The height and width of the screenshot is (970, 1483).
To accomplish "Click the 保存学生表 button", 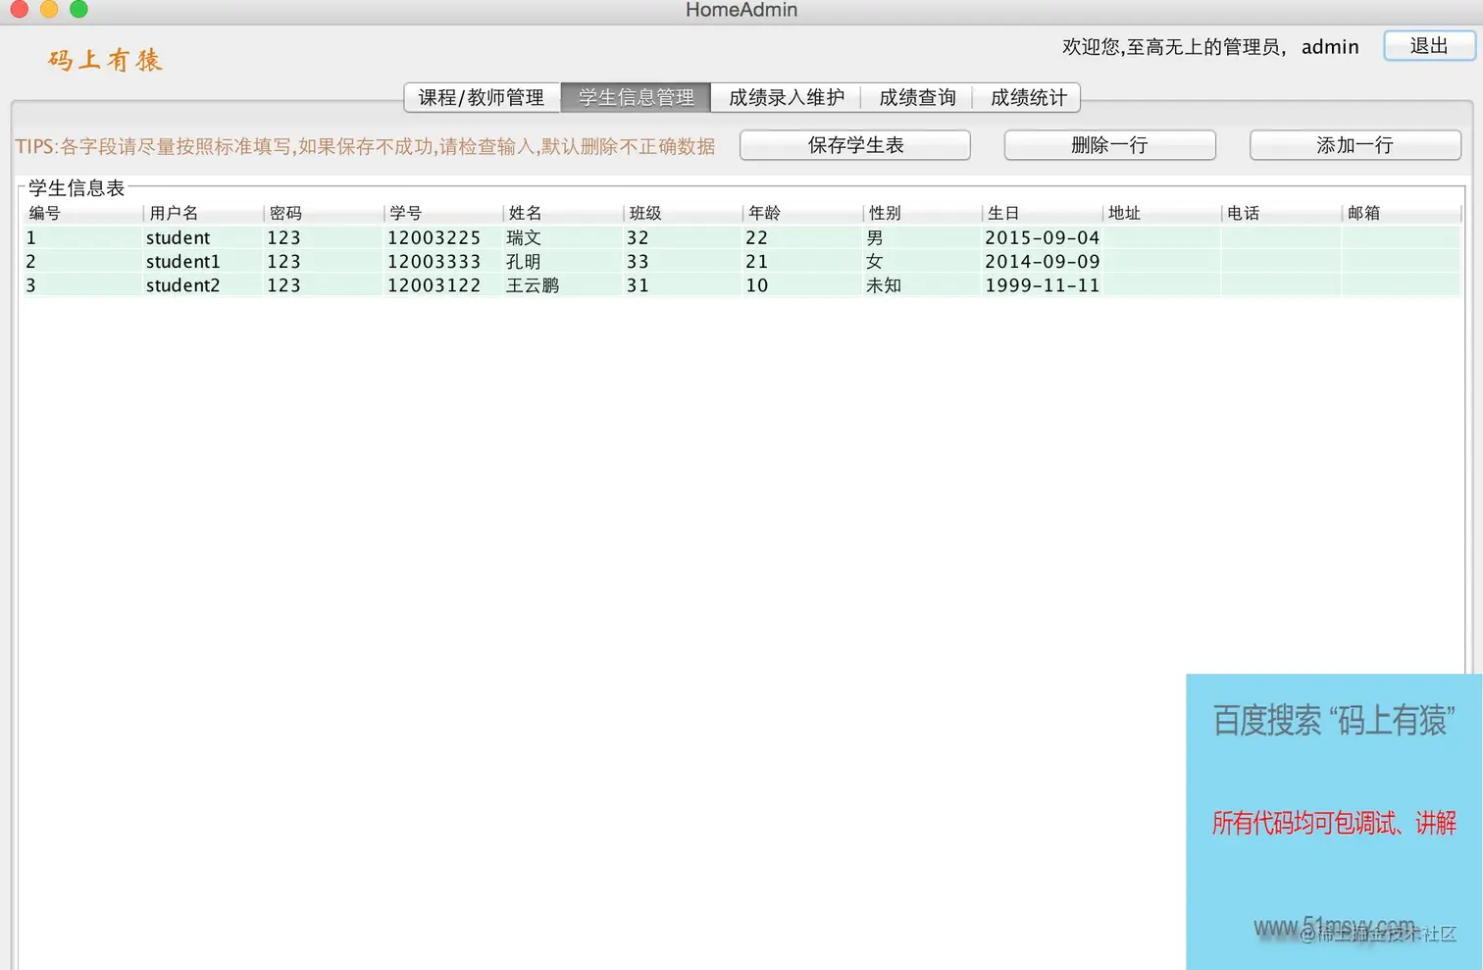I will tap(855, 145).
